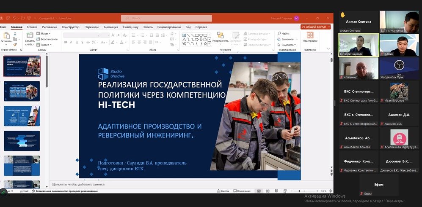Click the zoom slider in the status bar

pyautogui.click(x=300, y=191)
